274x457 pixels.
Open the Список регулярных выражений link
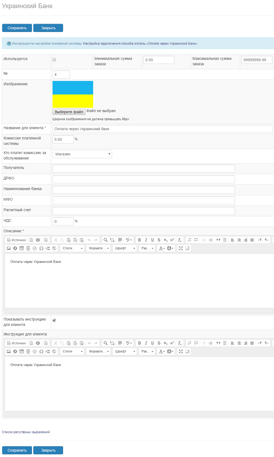click(26, 432)
